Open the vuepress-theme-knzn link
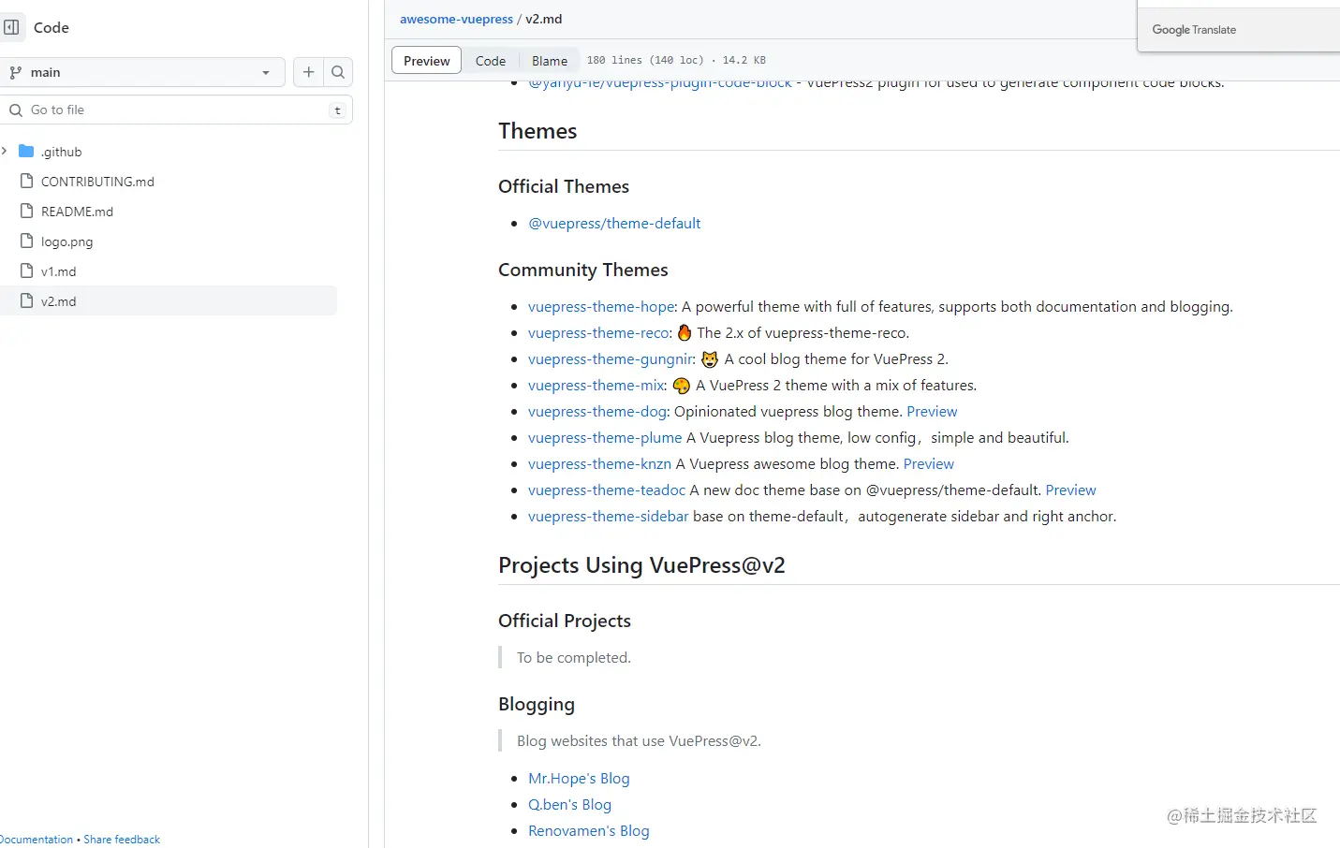 point(599,464)
